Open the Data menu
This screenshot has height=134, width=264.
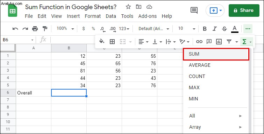111,16
